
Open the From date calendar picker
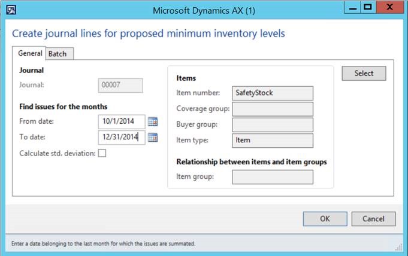tap(152, 121)
